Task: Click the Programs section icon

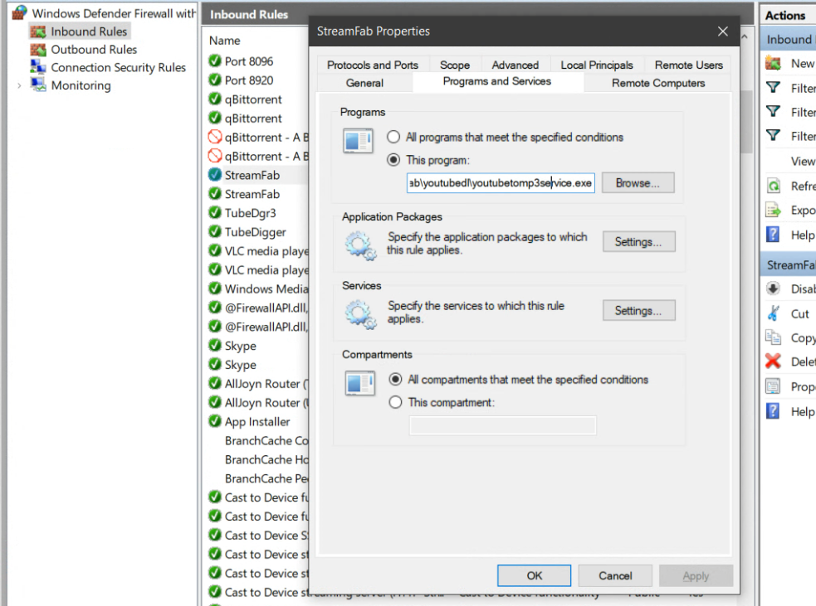Action: [358, 140]
